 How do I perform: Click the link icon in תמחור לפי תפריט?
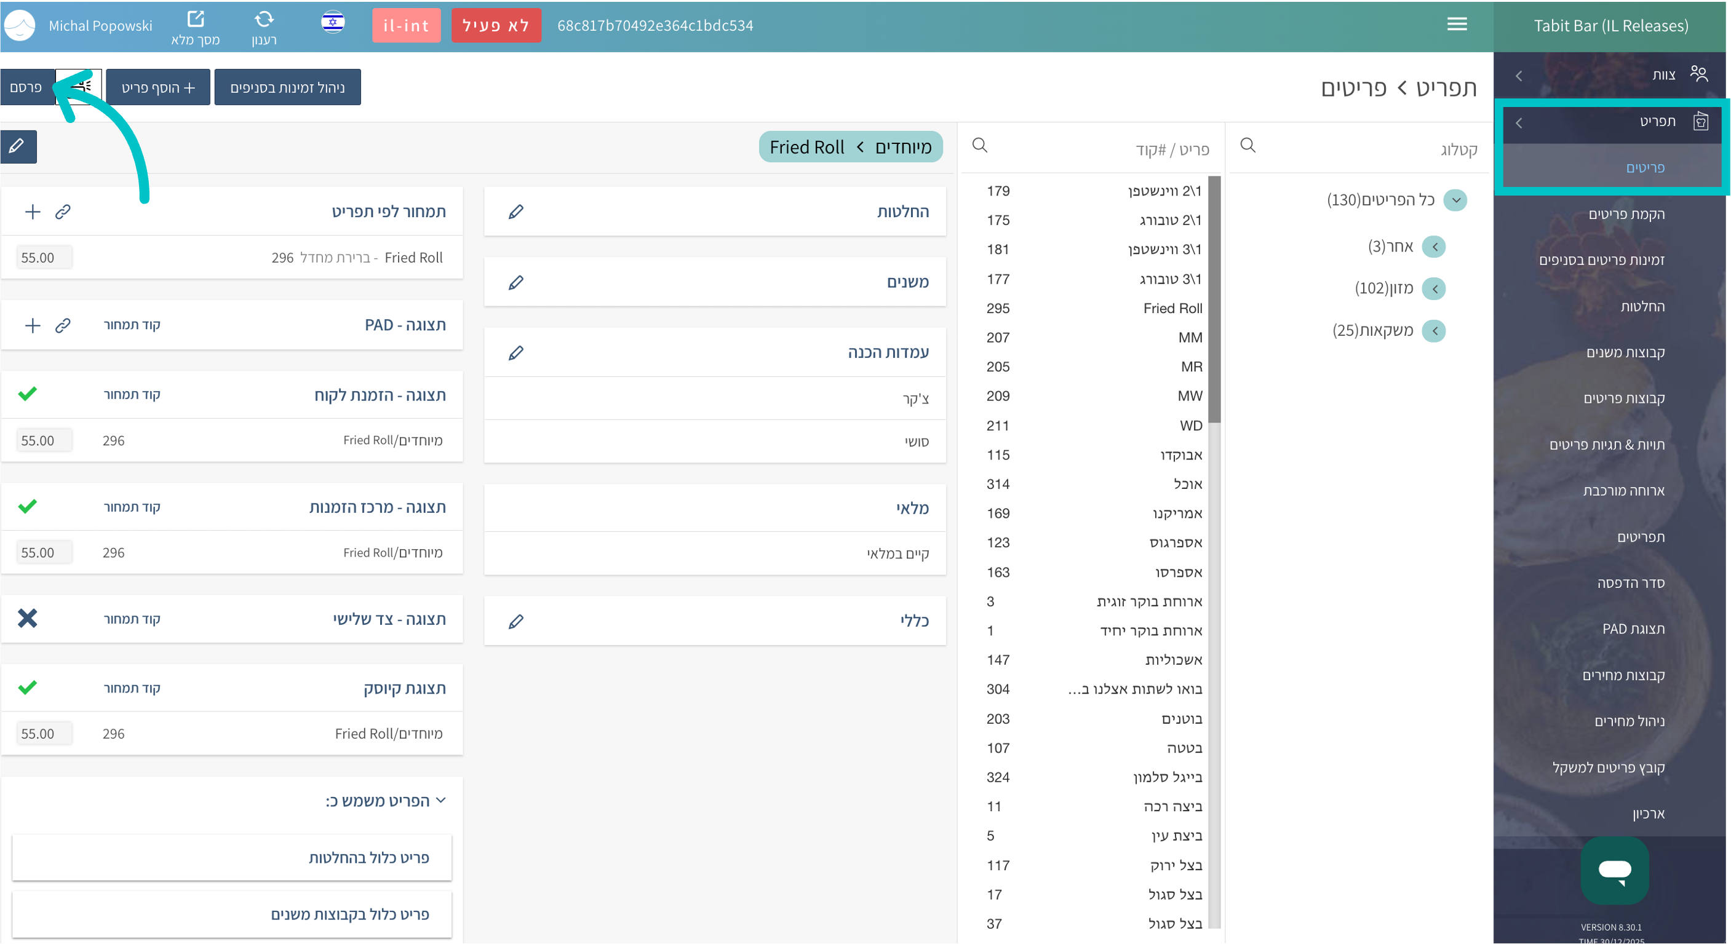point(63,212)
